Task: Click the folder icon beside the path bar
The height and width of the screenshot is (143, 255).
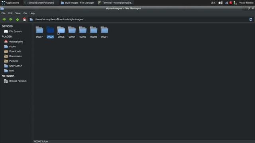Action: (31, 19)
